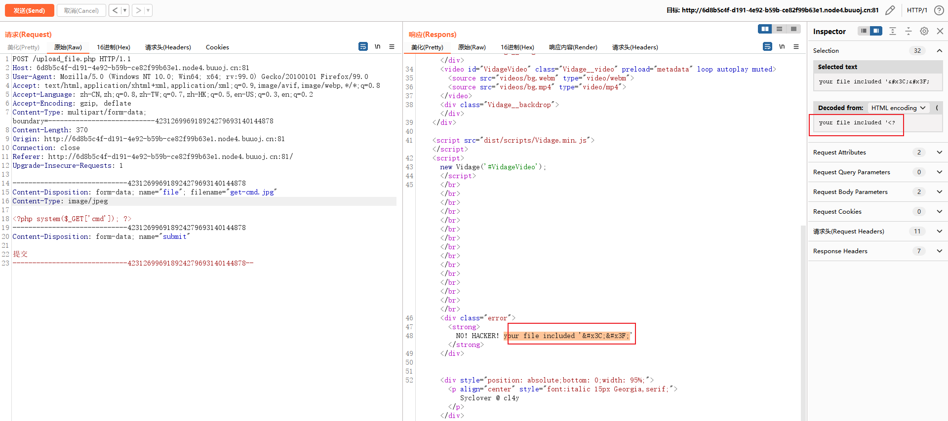Viewport: 948px width, 421px height.
Task: Edit target with the pencil icon
Action: pos(890,10)
